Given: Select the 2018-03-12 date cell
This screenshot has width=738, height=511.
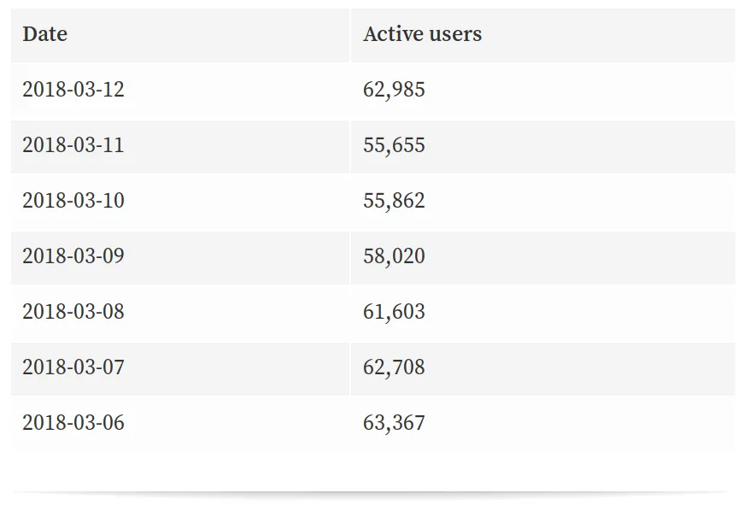Looking at the screenshot, I should click(x=73, y=90).
